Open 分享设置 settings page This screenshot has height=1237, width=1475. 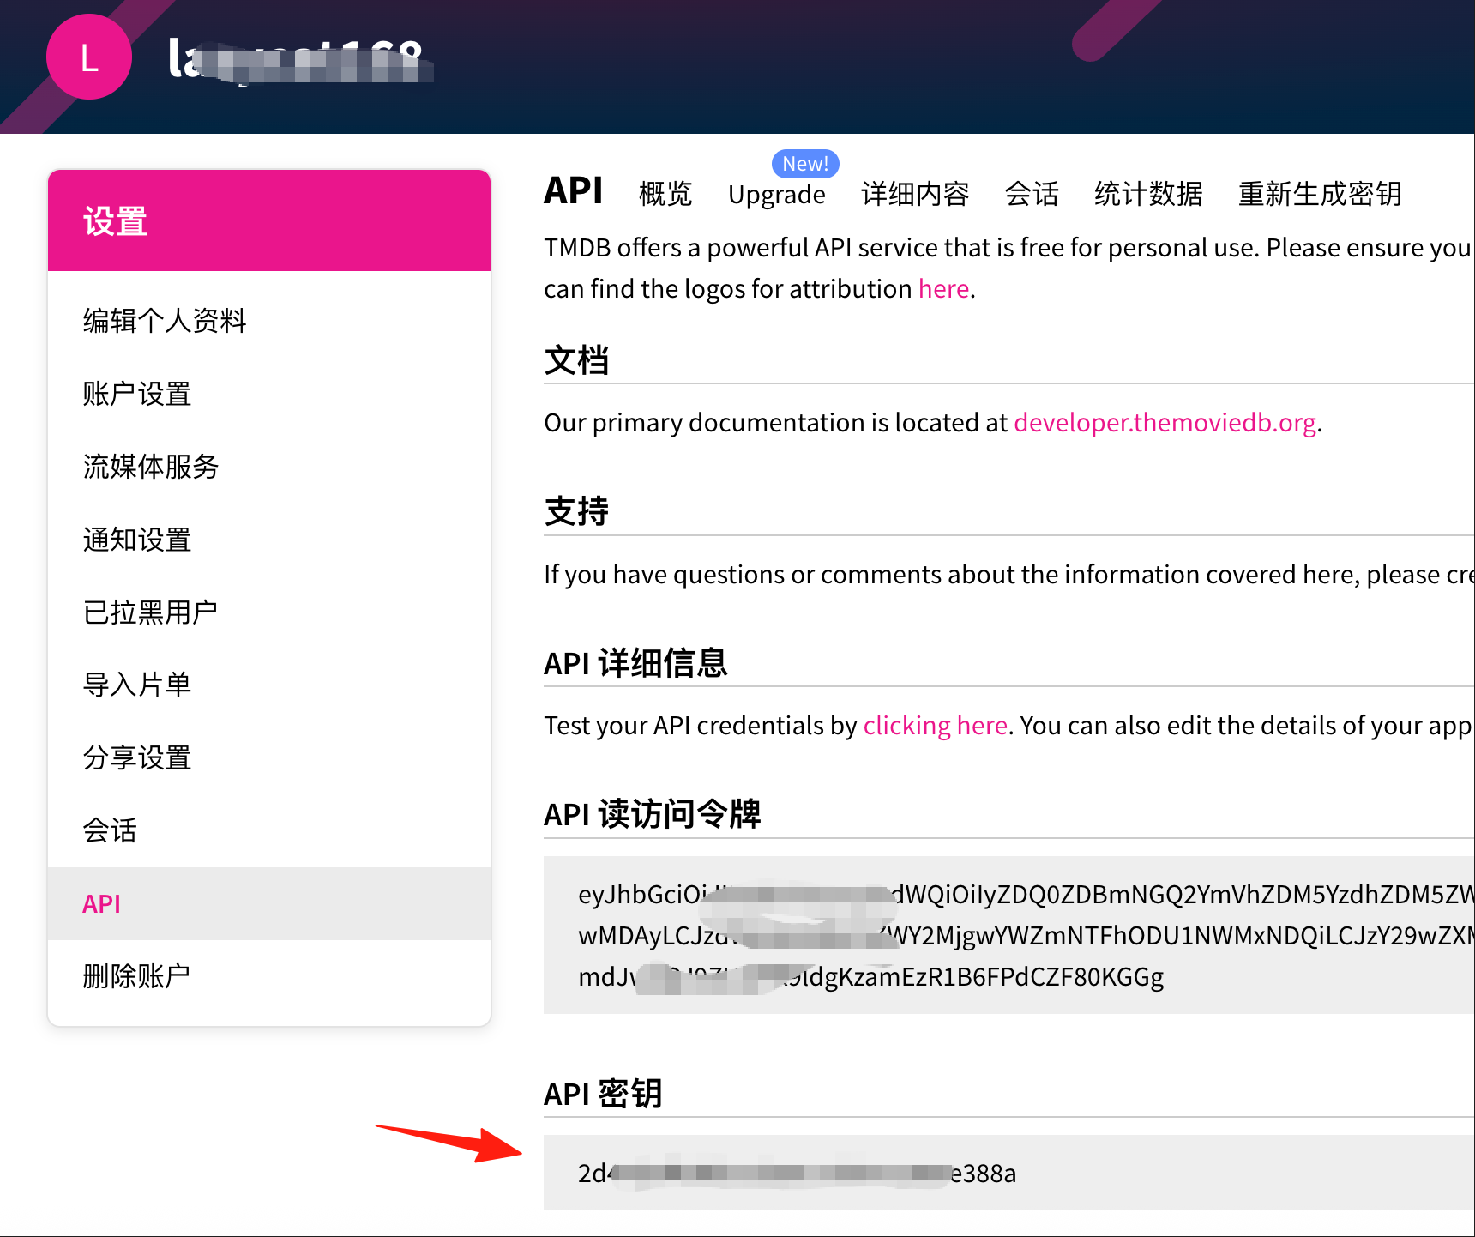pos(137,757)
